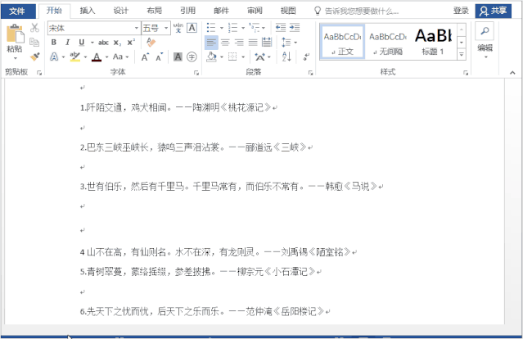523x339 pixels.
Task: Apply yellow text highlight color
Action: click(75, 57)
